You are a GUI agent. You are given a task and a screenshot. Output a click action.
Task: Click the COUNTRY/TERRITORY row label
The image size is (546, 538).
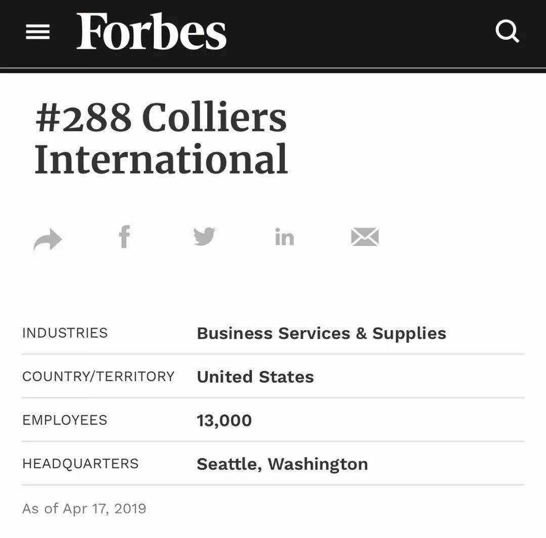[98, 376]
